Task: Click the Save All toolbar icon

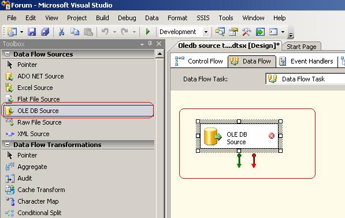Action: [x=45, y=32]
